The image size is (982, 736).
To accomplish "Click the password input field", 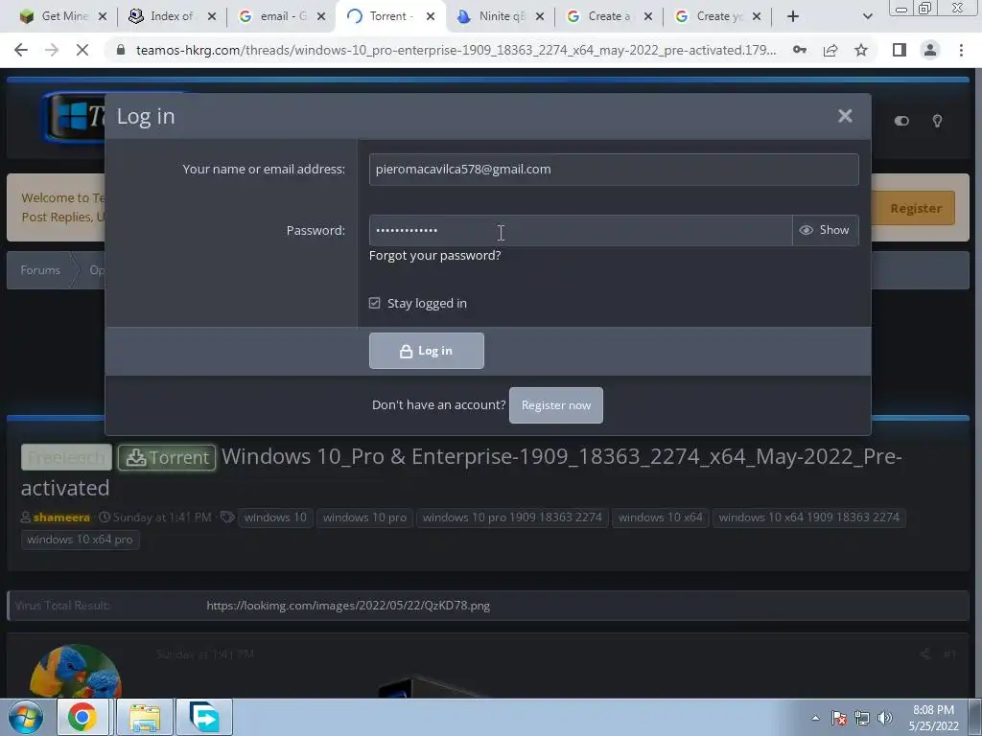I will pos(580,230).
